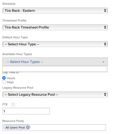This screenshot has width=117, height=134.
Task: Open the Tire Rack - Eastern schedule dropdown
Action: 55,10
